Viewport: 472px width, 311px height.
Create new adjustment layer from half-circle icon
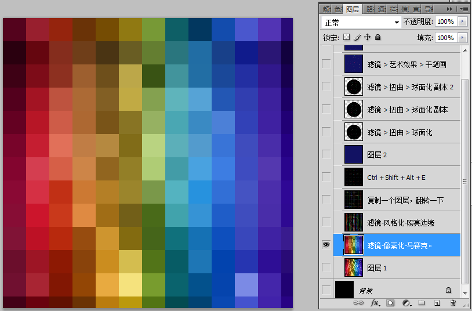pos(406,303)
